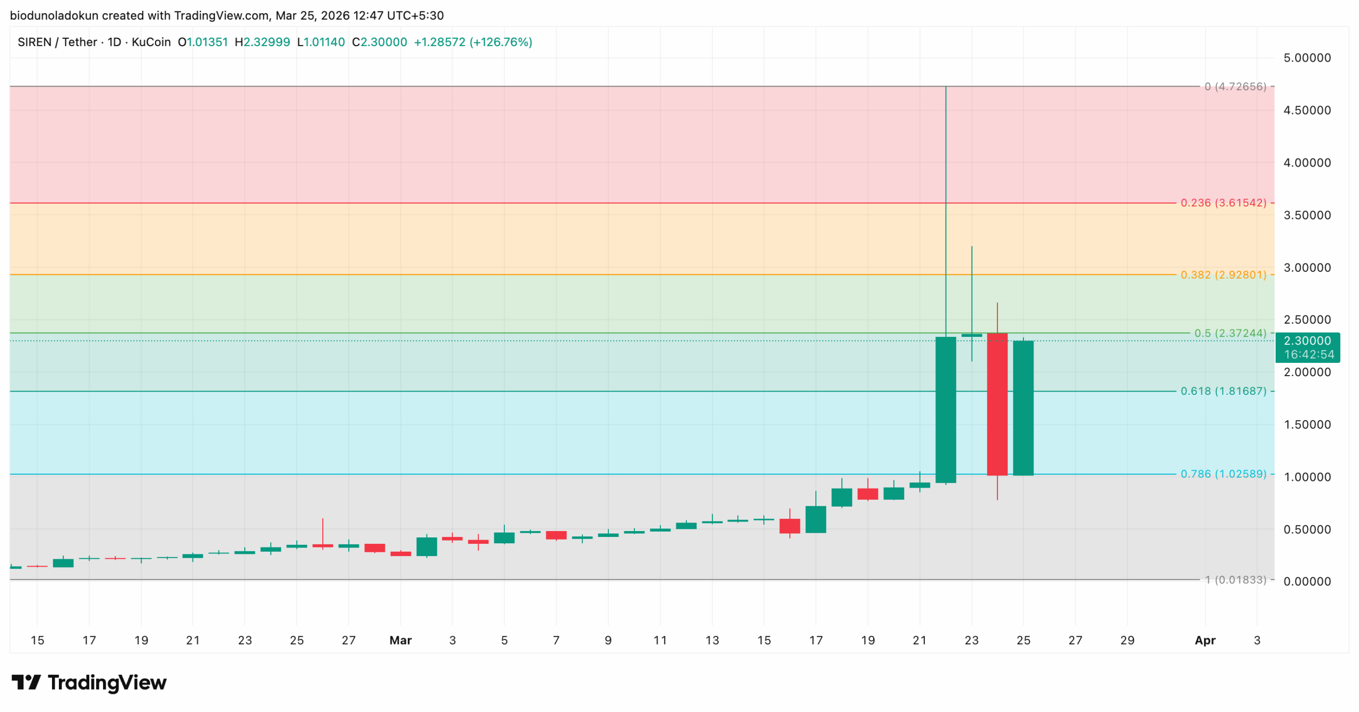Click the high value 2.32999
The width and height of the screenshot is (1359, 712).
coord(266,42)
